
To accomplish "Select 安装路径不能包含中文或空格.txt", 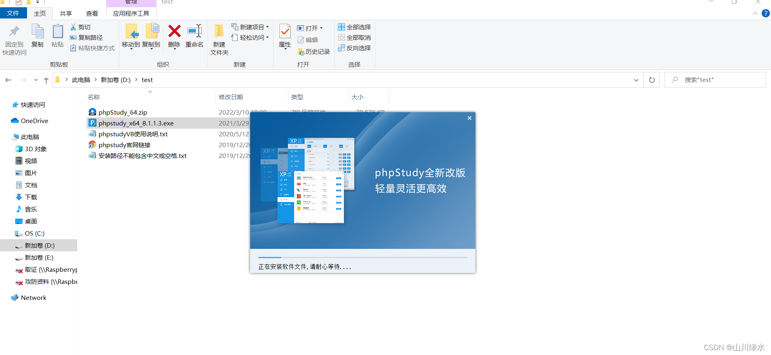I will 142,156.
